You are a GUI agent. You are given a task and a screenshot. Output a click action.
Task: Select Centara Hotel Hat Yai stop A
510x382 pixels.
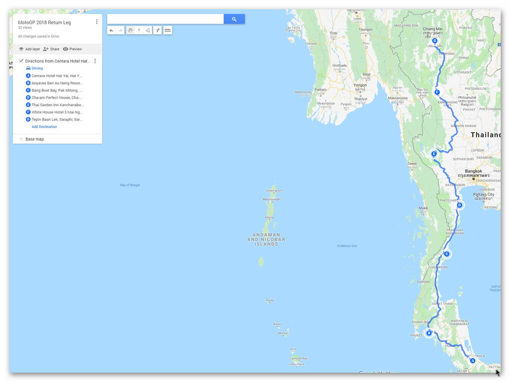pos(57,76)
